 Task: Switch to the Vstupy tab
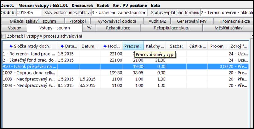point(14,28)
